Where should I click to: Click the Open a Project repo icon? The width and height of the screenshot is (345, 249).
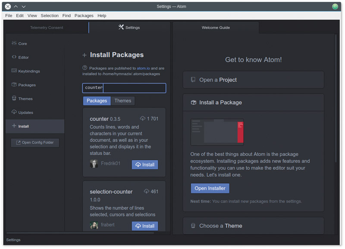click(x=193, y=80)
